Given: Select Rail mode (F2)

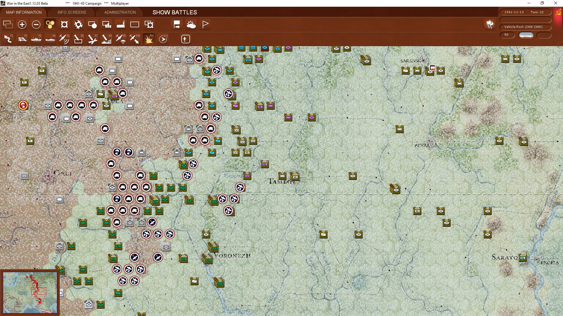Looking at the screenshot, I should pos(22,39).
